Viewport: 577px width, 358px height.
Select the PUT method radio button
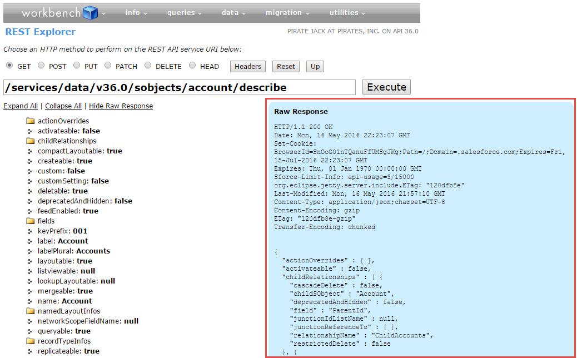tap(77, 66)
